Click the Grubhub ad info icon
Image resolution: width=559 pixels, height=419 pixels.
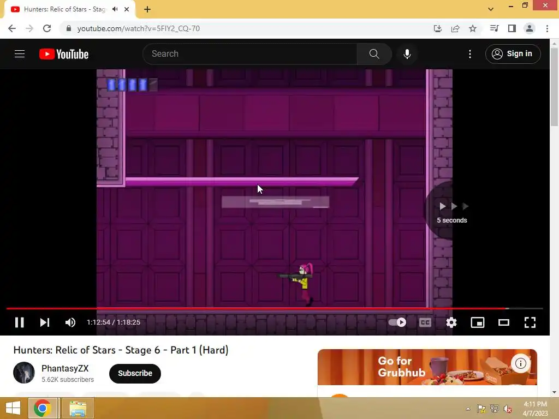point(520,363)
